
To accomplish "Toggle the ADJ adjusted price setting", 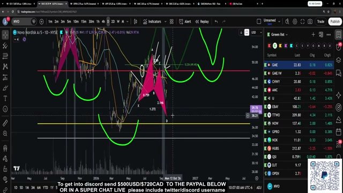I will coord(259,188).
